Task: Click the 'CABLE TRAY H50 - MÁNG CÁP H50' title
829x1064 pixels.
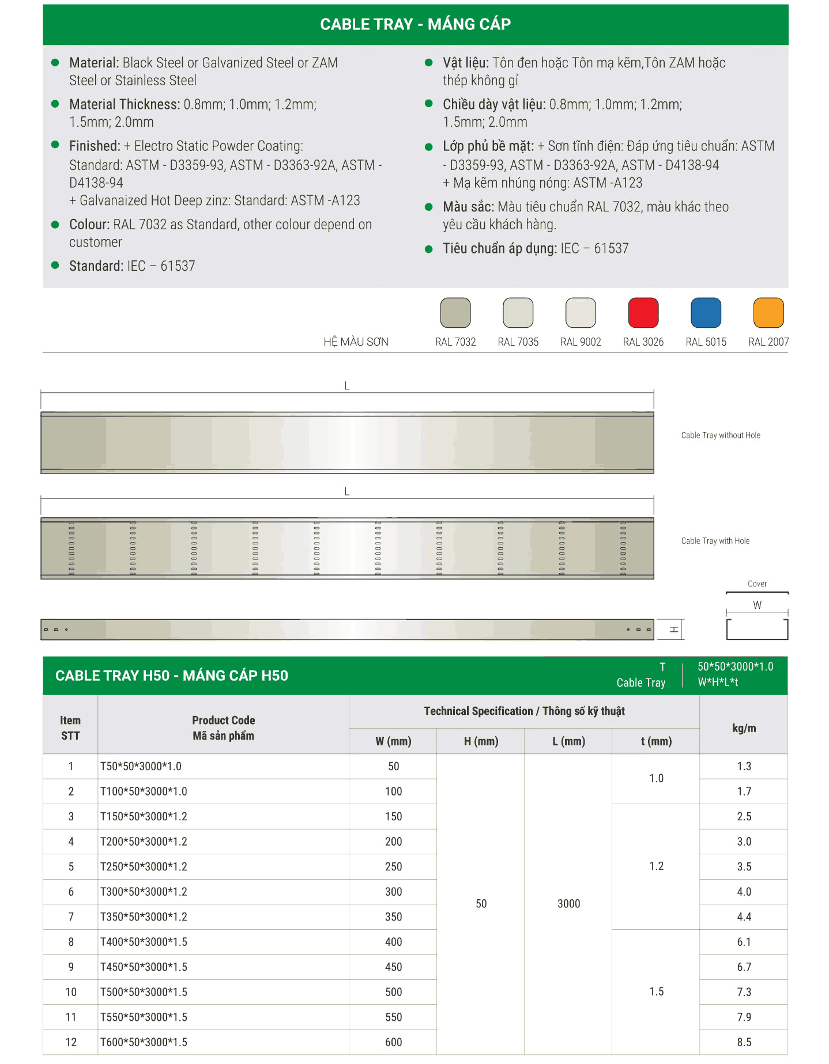Action: click(x=172, y=675)
